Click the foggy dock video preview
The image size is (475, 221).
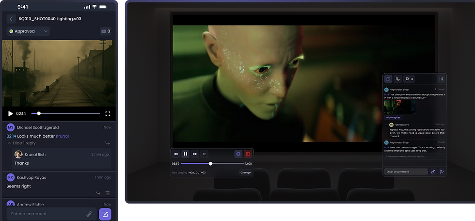(59, 73)
